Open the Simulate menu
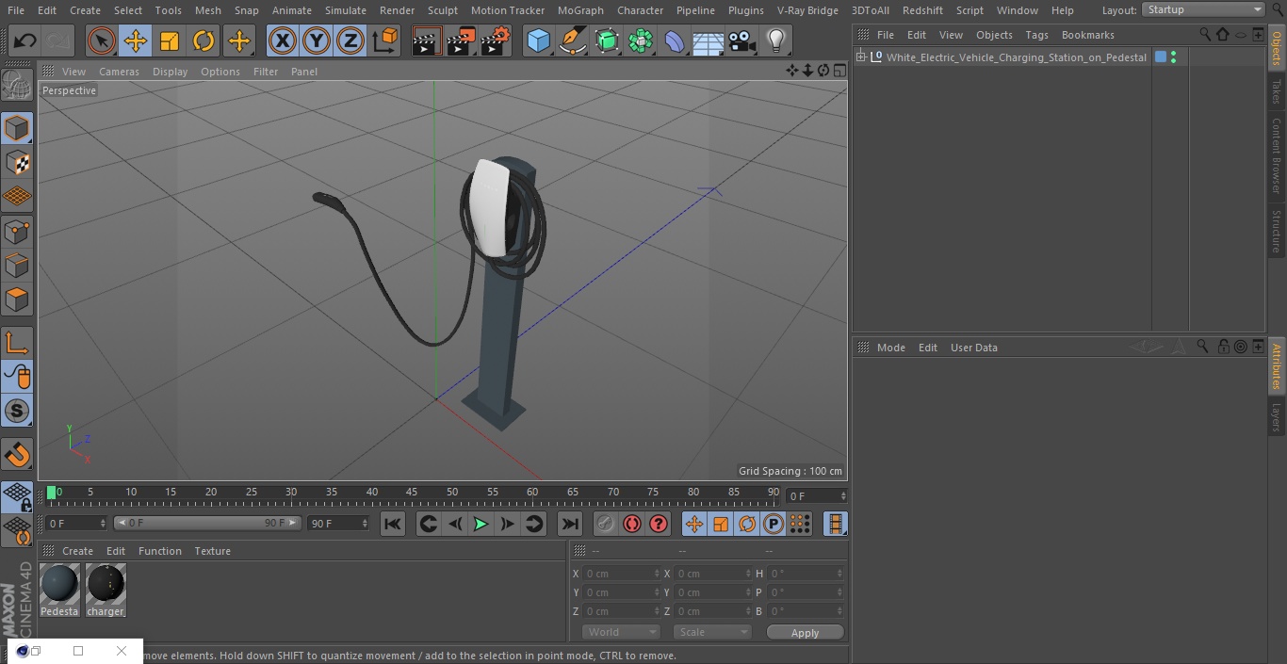1287x664 pixels. click(x=345, y=10)
